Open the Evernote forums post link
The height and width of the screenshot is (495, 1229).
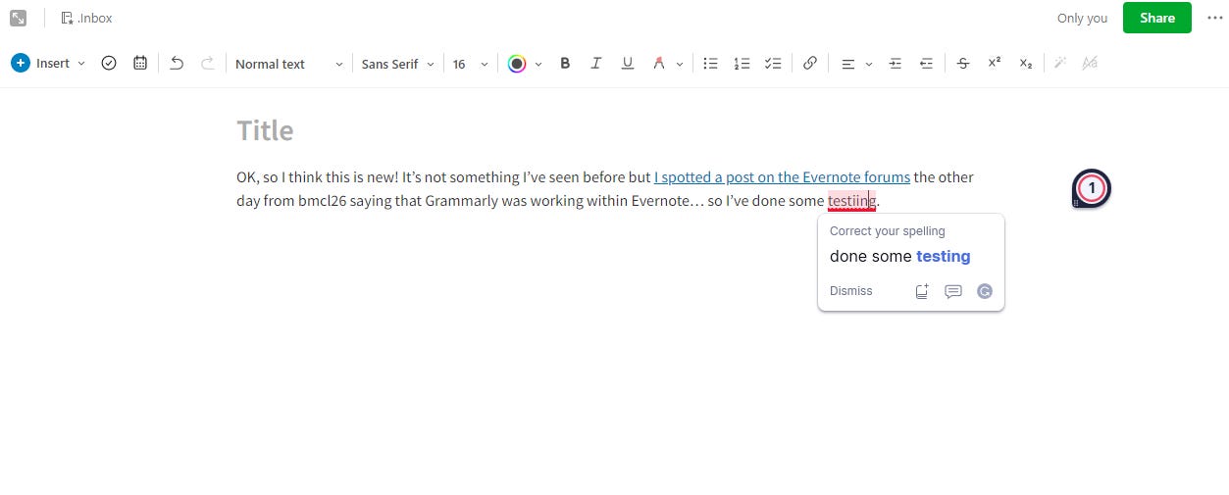(x=782, y=177)
